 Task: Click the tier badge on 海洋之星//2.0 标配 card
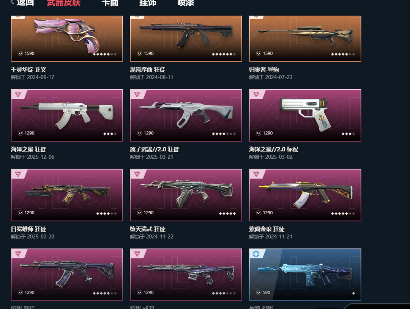click(x=256, y=94)
